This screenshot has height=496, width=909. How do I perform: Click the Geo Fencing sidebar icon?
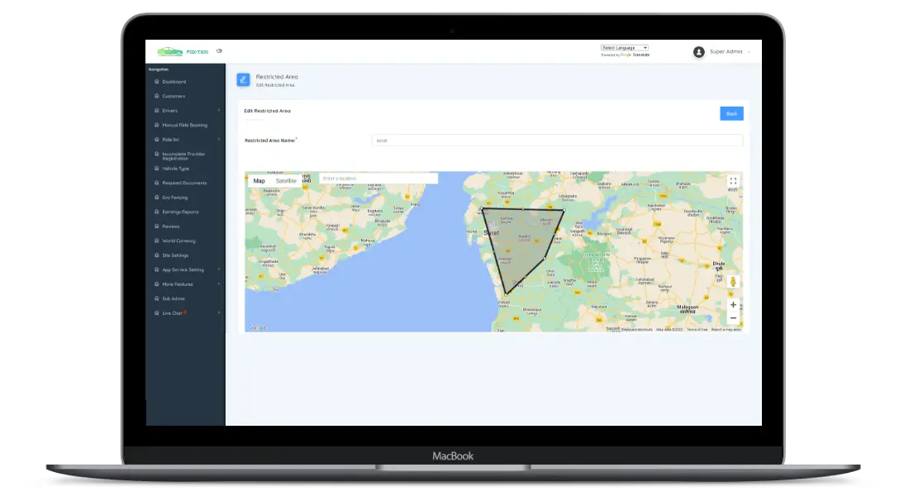coord(156,198)
